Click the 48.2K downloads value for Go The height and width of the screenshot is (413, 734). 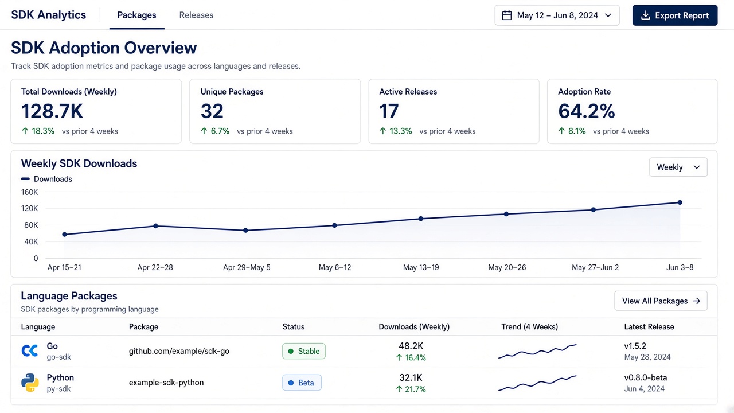tap(411, 346)
